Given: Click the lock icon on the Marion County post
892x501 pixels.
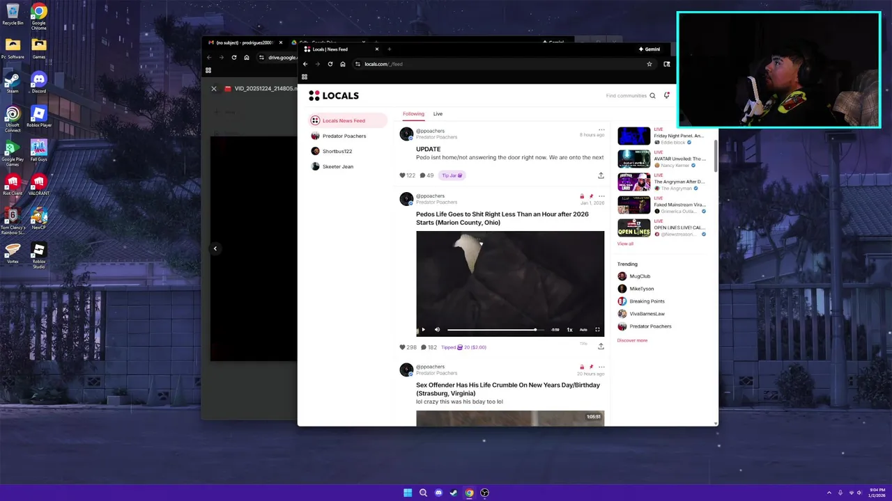Looking at the screenshot, I should tap(582, 196).
